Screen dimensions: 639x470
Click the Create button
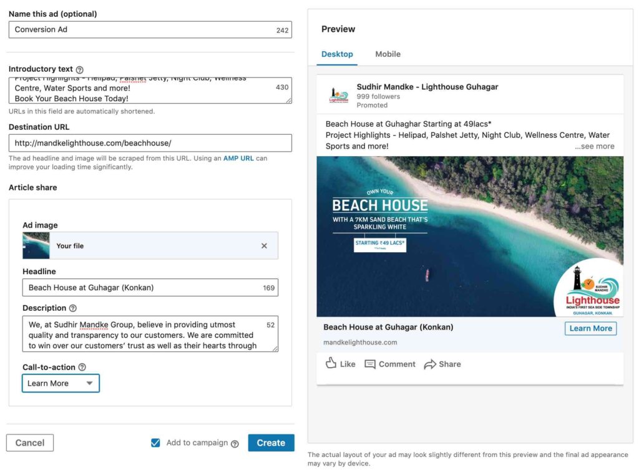click(x=271, y=443)
